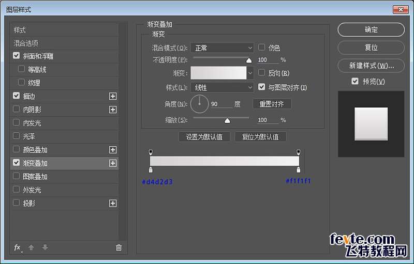Viewport: 414px width, 264px height.
Task: Click the 缩放 slider handle
Action: pyautogui.click(x=227, y=121)
